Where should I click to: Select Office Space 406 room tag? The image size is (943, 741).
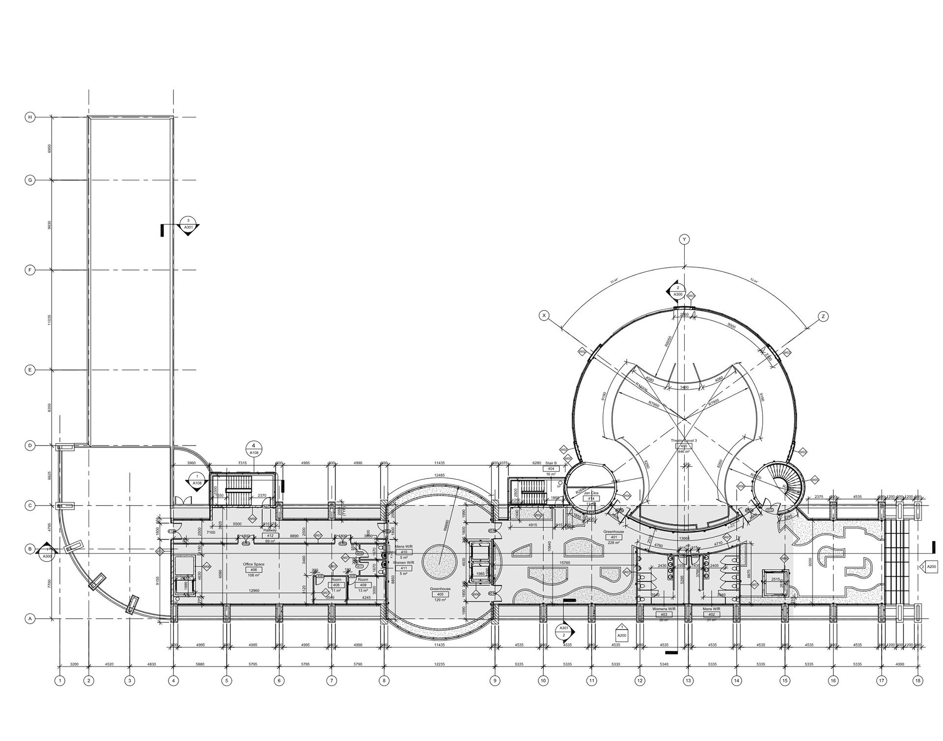tap(253, 570)
